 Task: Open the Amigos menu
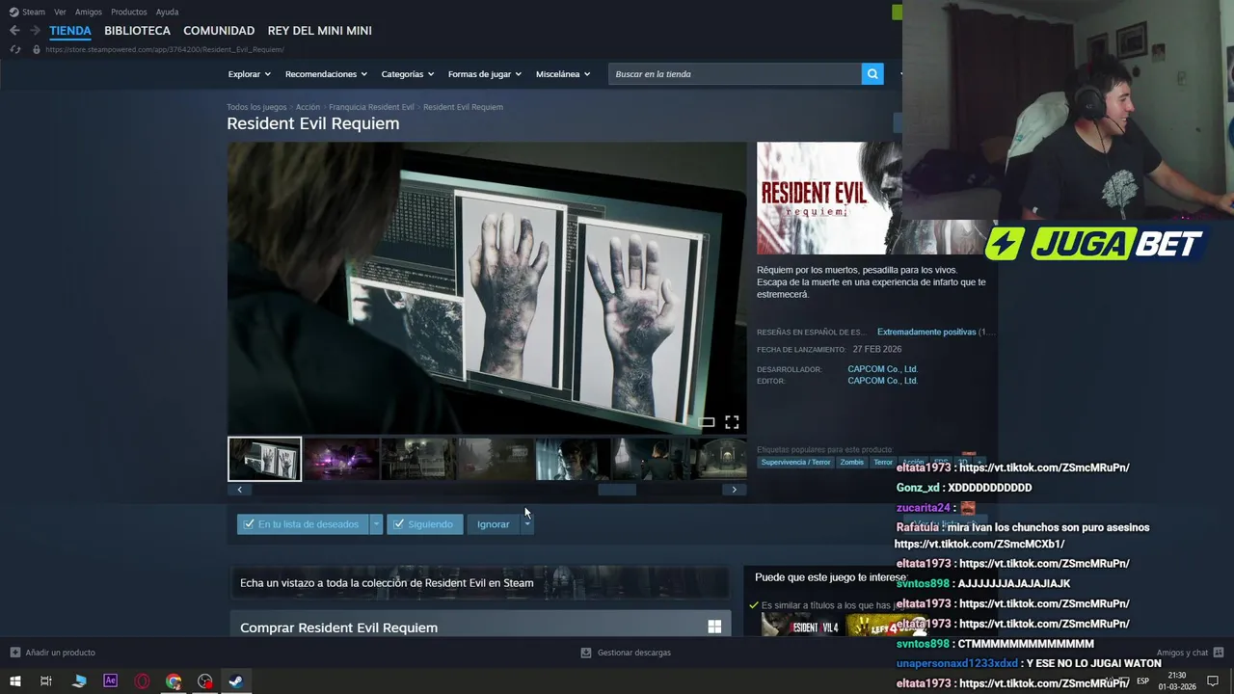[89, 12]
